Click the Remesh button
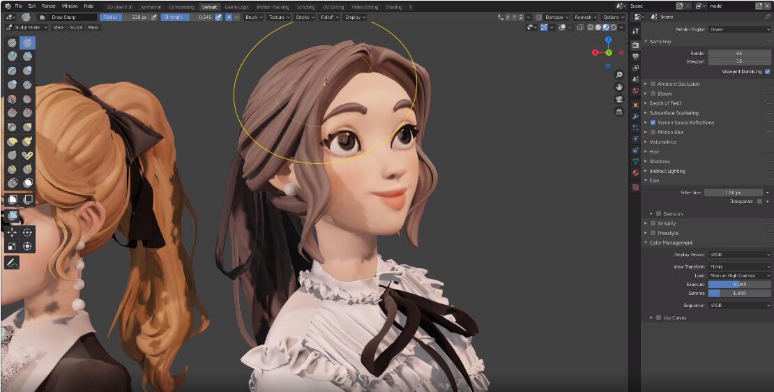The height and width of the screenshot is (392, 774). click(585, 17)
